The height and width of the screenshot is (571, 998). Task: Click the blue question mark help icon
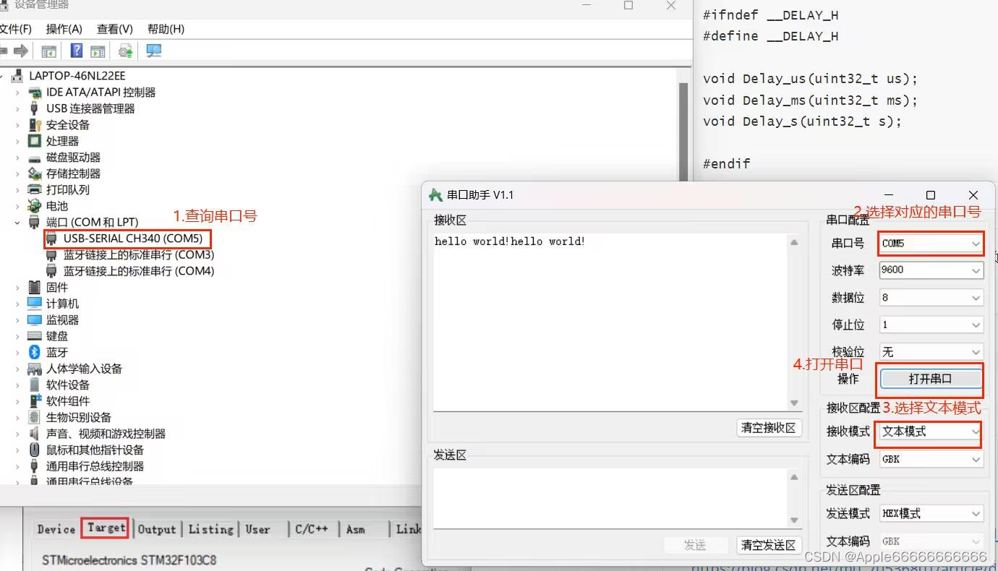click(x=77, y=51)
